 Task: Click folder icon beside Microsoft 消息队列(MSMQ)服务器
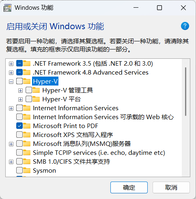pos(27,143)
